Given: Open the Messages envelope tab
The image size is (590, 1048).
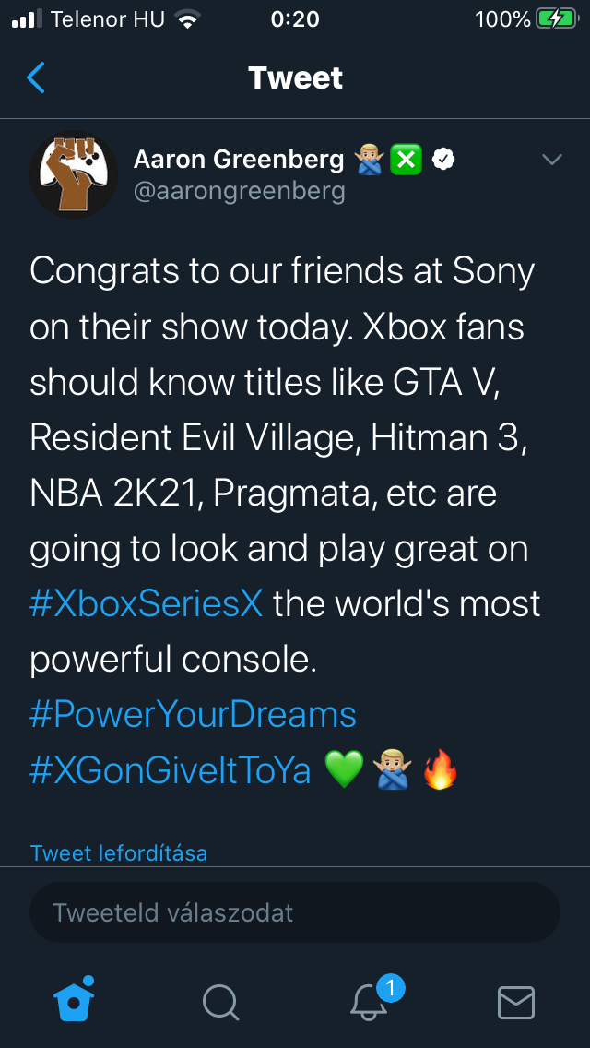Looking at the screenshot, I should click(x=515, y=1002).
